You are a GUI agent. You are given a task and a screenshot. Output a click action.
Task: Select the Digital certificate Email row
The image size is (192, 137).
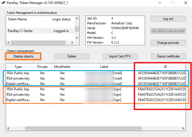point(96,84)
